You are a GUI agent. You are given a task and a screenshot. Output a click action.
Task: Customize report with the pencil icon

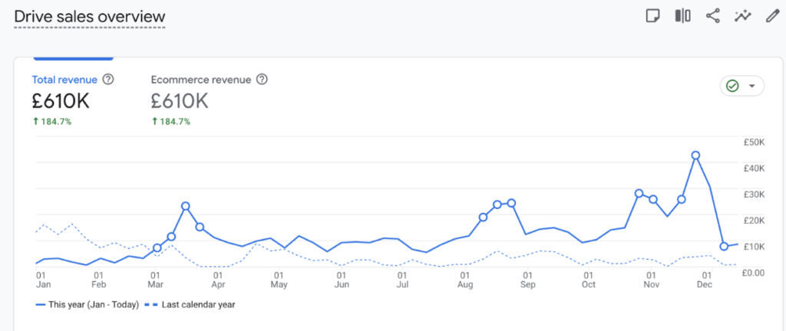tap(772, 16)
